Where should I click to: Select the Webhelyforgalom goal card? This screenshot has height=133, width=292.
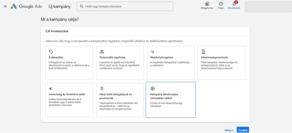click(x=171, y=63)
